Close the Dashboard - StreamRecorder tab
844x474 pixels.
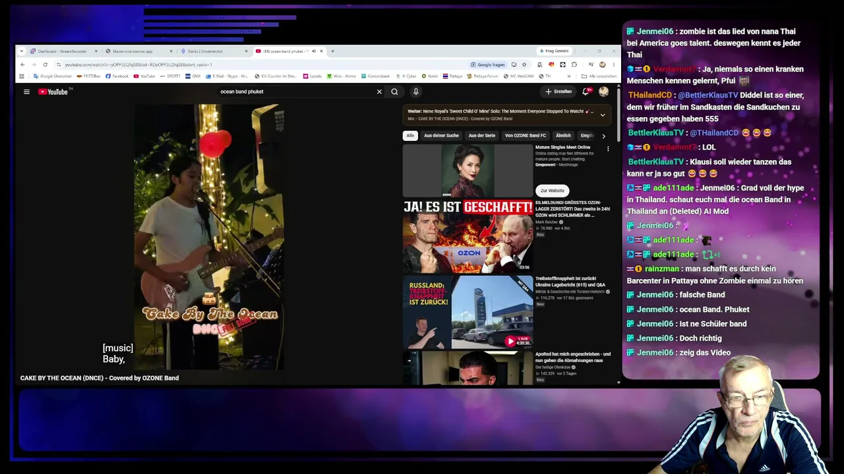coord(96,51)
